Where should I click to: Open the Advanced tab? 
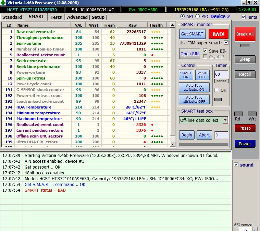tap(77, 17)
